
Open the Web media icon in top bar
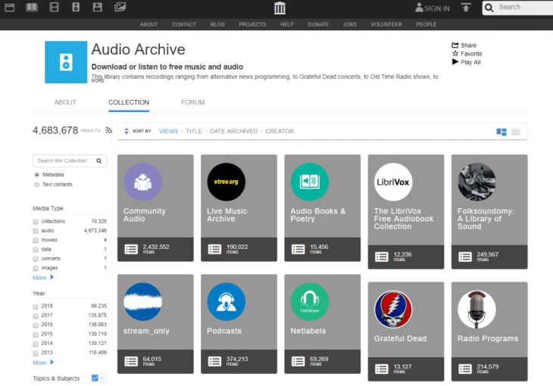click(x=10, y=7)
